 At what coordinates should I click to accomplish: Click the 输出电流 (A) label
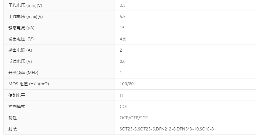[x=20, y=50]
